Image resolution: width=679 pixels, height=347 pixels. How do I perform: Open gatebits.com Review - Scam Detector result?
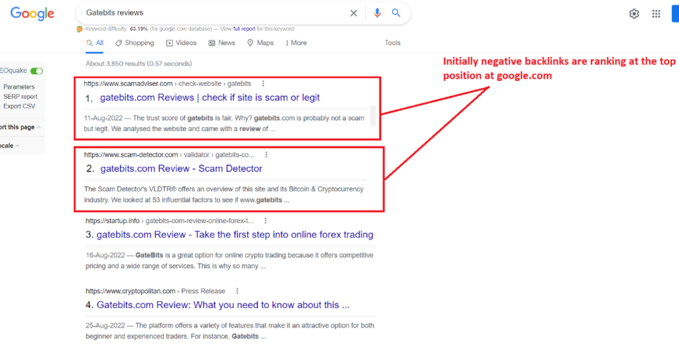pyautogui.click(x=182, y=169)
